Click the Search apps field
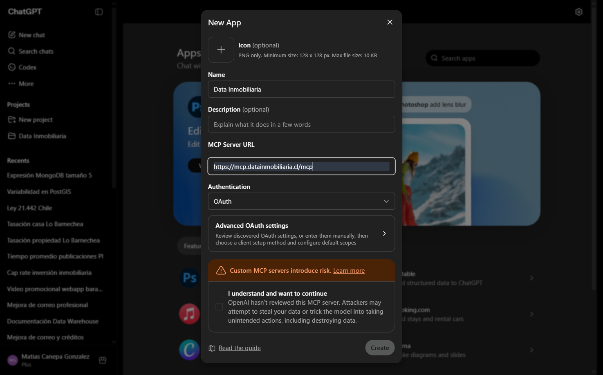The width and height of the screenshot is (603, 375). (482, 58)
